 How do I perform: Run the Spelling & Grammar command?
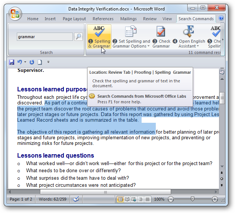point(99,37)
